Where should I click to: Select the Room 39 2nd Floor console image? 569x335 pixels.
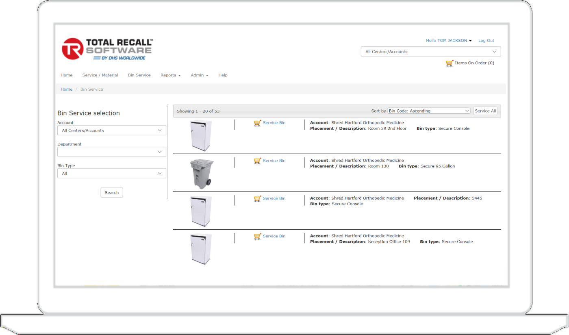pyautogui.click(x=201, y=136)
